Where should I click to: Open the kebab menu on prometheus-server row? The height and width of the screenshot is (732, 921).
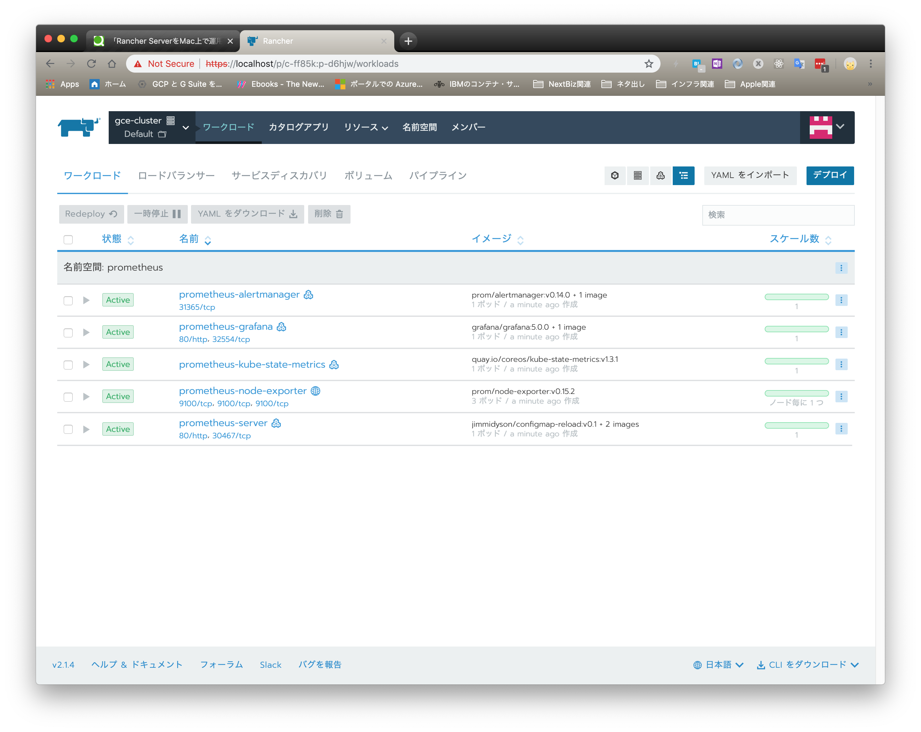click(842, 429)
